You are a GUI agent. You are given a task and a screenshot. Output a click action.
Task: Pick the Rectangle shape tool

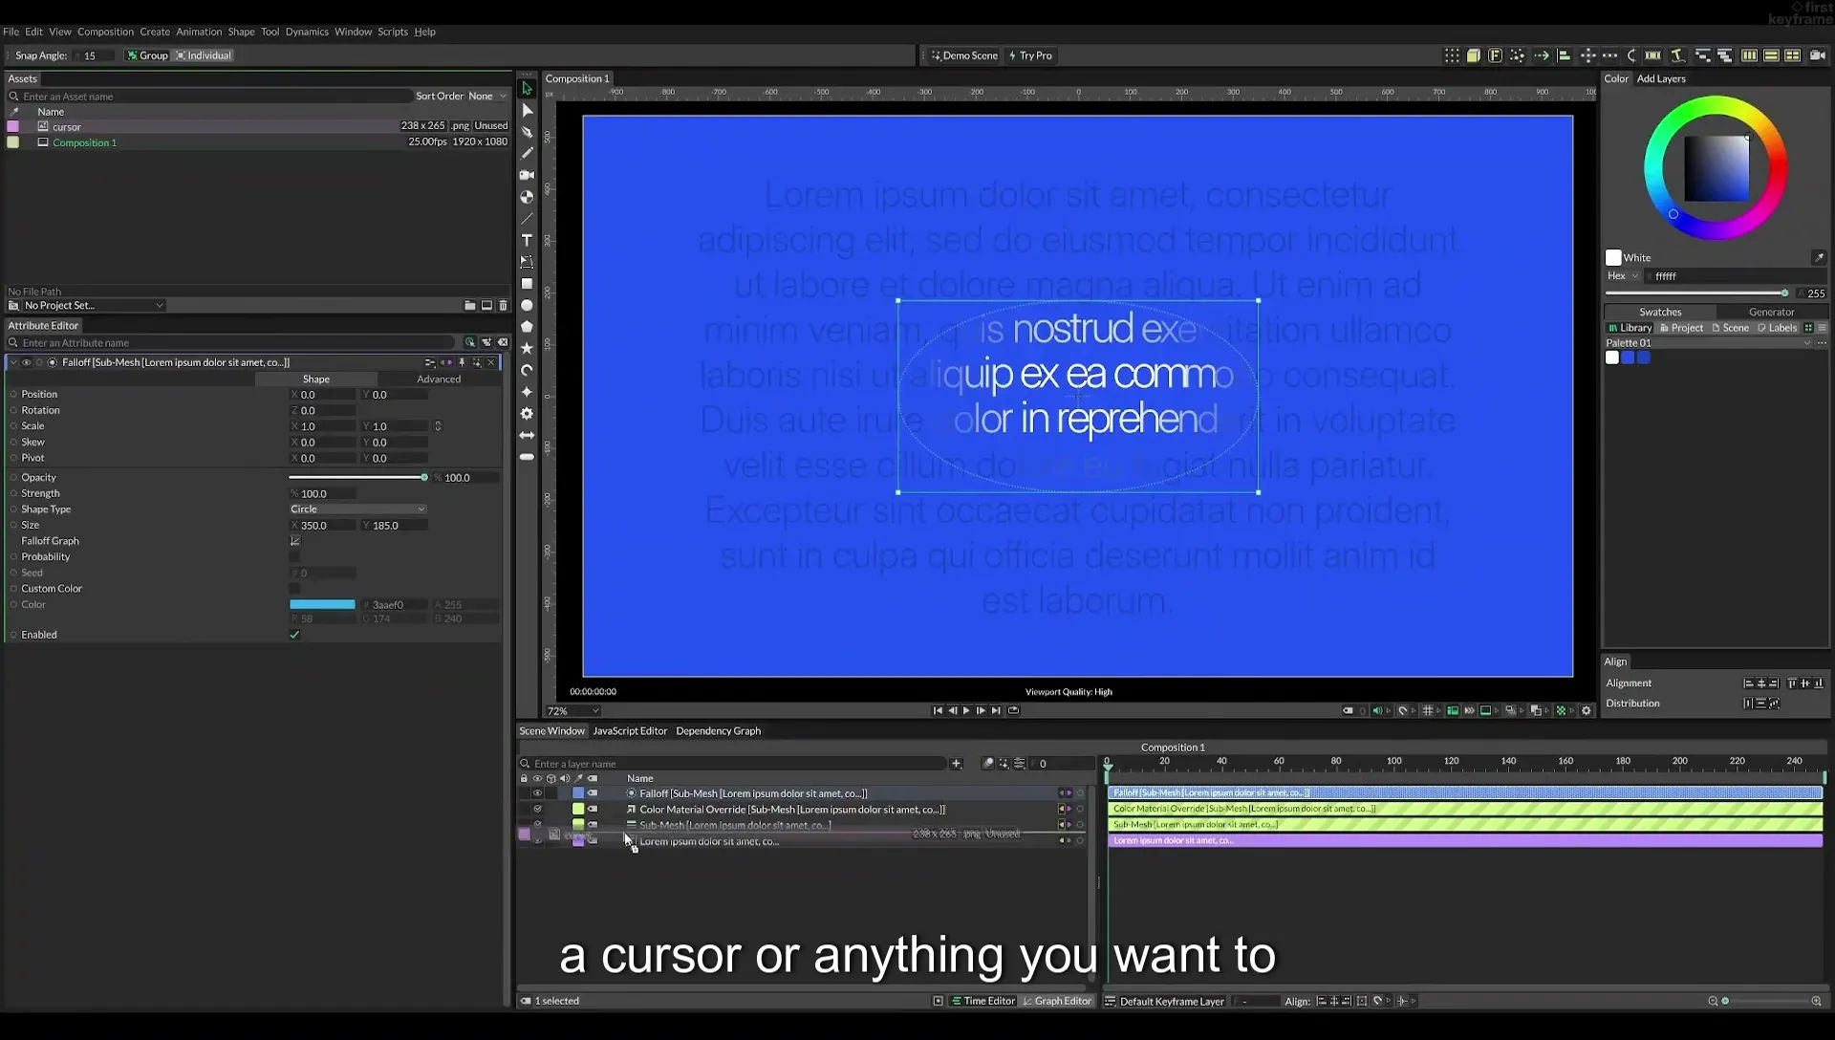tap(527, 284)
